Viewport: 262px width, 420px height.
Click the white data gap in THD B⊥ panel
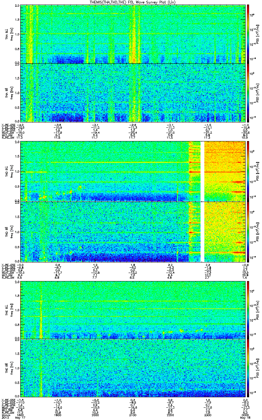click(x=202, y=171)
